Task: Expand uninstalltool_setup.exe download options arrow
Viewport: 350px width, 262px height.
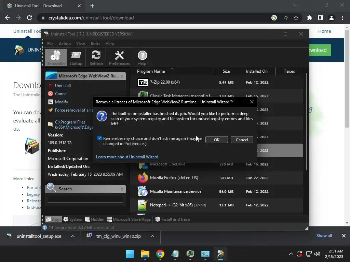Action: pos(73,236)
